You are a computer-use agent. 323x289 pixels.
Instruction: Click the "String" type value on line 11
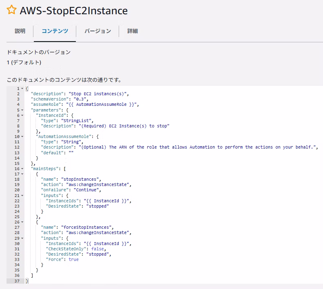[71, 142]
